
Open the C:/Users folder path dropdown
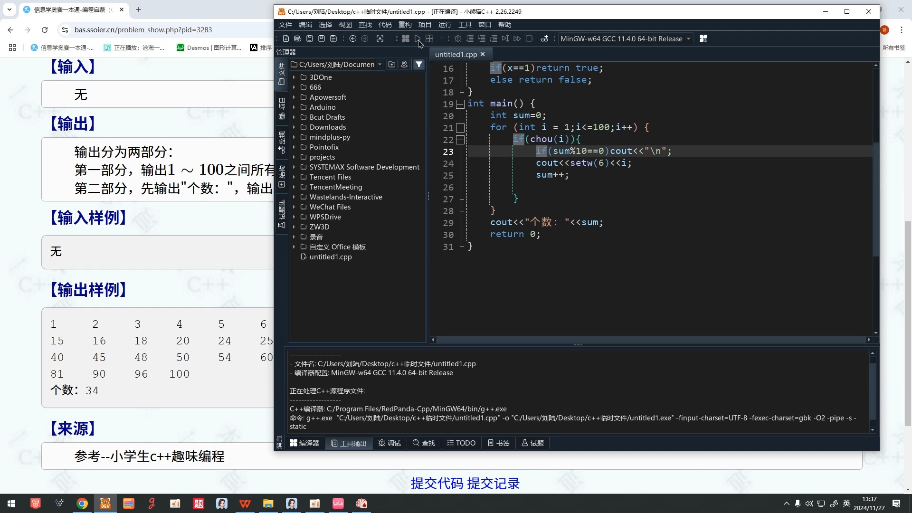[380, 65]
